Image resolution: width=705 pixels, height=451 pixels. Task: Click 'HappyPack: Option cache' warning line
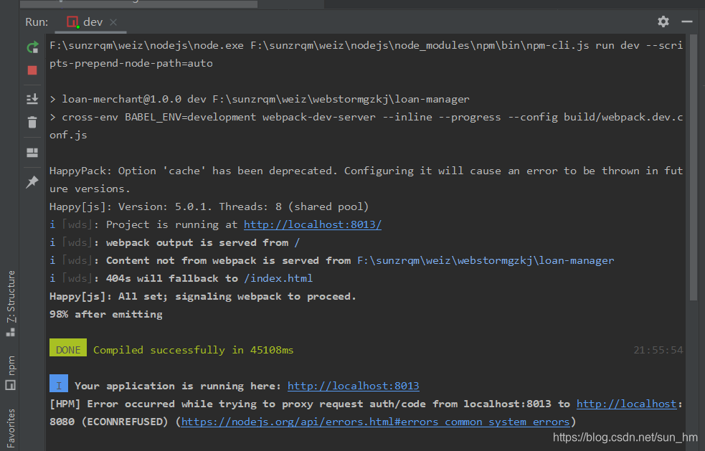click(366, 179)
